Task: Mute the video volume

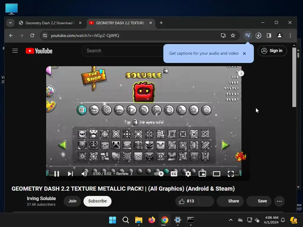Action: pos(84,174)
